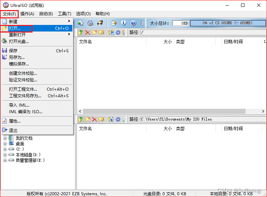The width and height of the screenshot is (267, 197).
Task: Open the 工具(T) menu
Action: click(64, 14)
